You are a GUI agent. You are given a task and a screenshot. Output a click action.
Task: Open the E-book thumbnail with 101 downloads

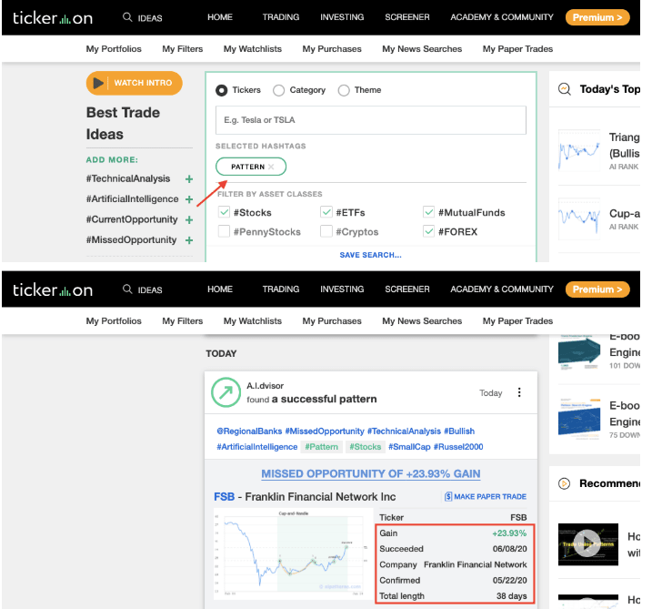click(x=579, y=352)
